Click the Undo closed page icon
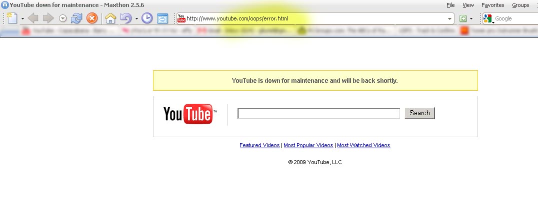 click(126, 18)
